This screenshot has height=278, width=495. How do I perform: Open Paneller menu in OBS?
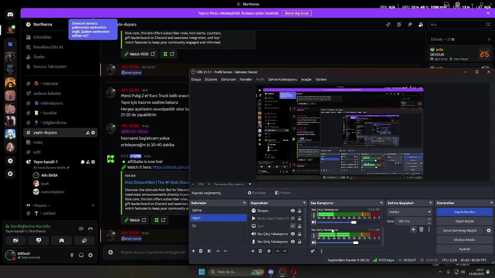[246, 80]
